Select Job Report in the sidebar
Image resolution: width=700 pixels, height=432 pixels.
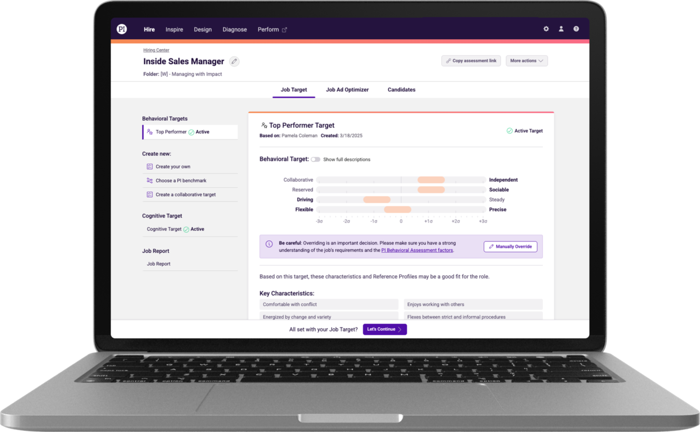158,263
